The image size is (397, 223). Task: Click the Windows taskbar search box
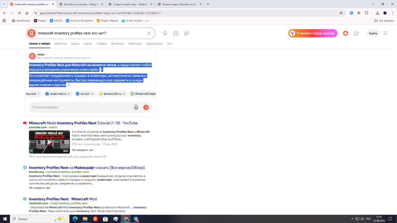pos(39,219)
